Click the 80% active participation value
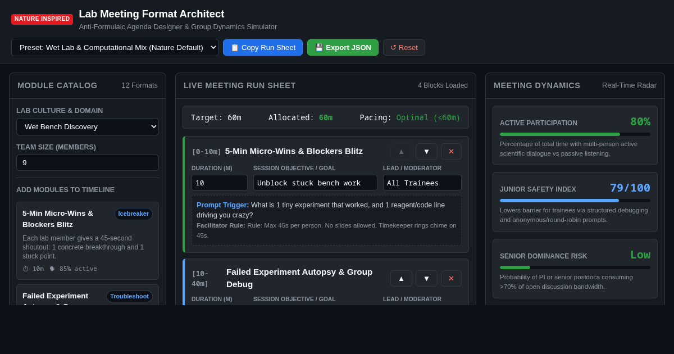Viewport: 674px width, 354px height. pyautogui.click(x=640, y=121)
